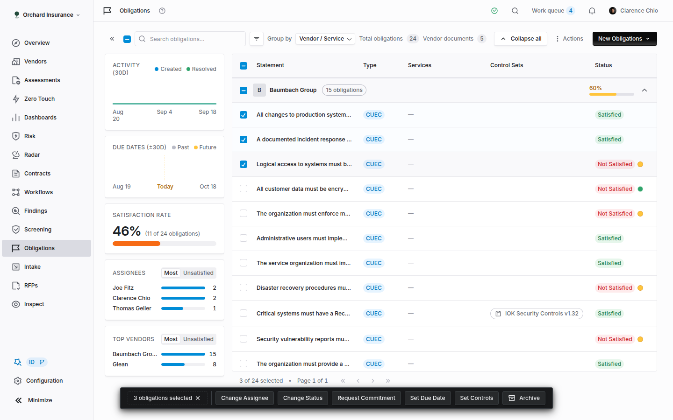Clear selection with X in action bar
Viewport: 673px width, 420px height.
click(198, 398)
